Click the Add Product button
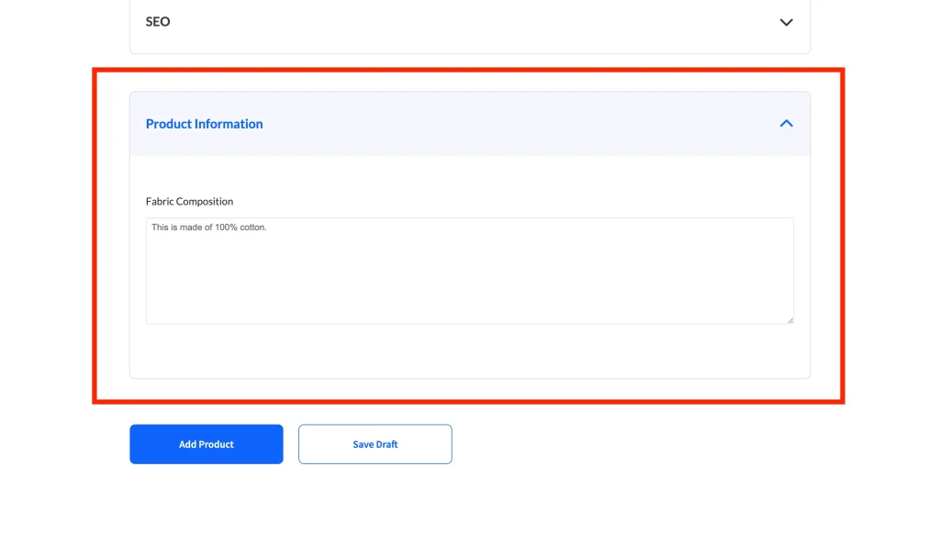The height and width of the screenshot is (533, 940). pyautogui.click(x=207, y=444)
